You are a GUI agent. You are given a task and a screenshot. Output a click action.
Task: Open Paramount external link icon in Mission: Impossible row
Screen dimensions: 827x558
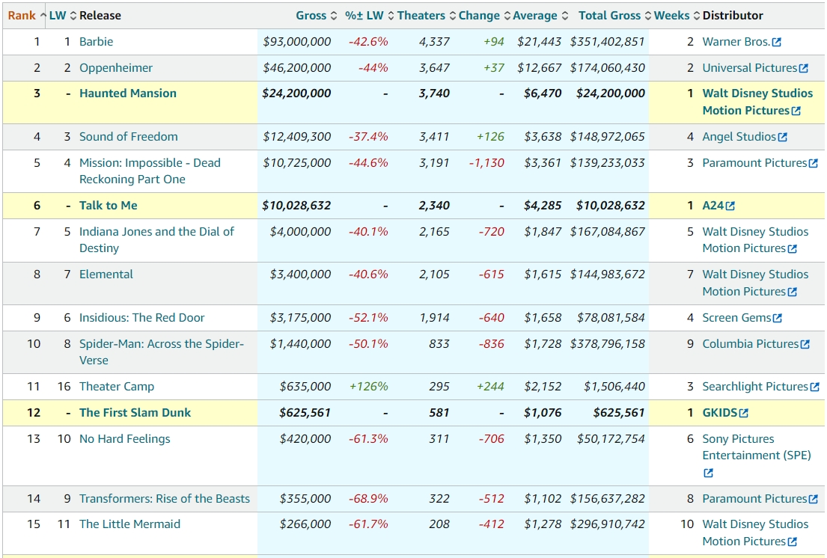(x=814, y=163)
